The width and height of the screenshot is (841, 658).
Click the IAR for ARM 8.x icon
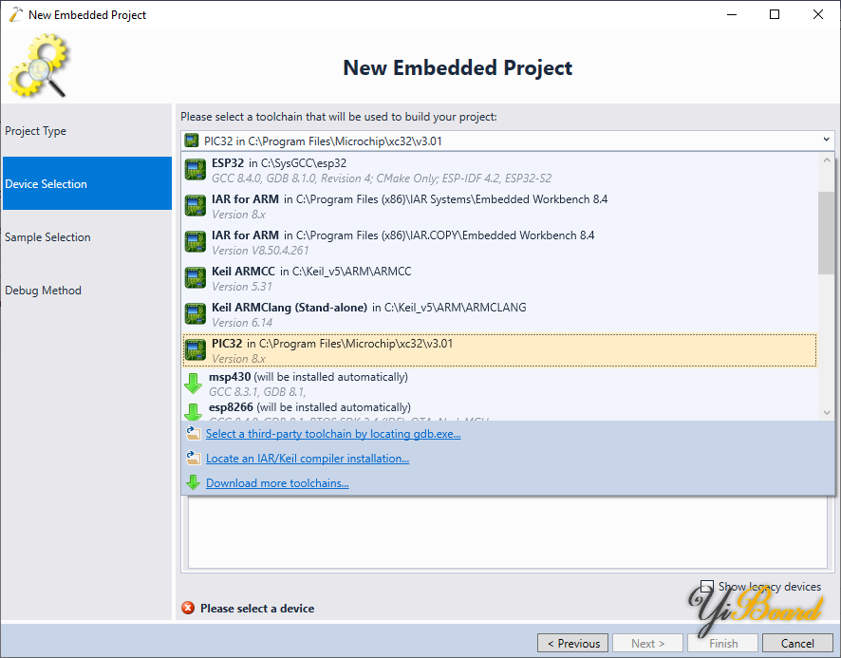click(196, 206)
